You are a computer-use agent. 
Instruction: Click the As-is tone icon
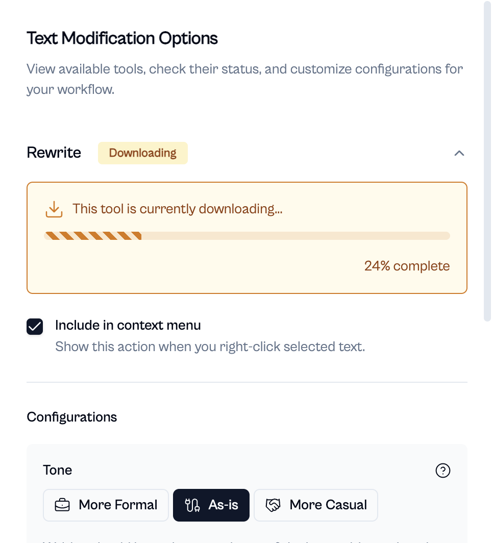(x=192, y=505)
